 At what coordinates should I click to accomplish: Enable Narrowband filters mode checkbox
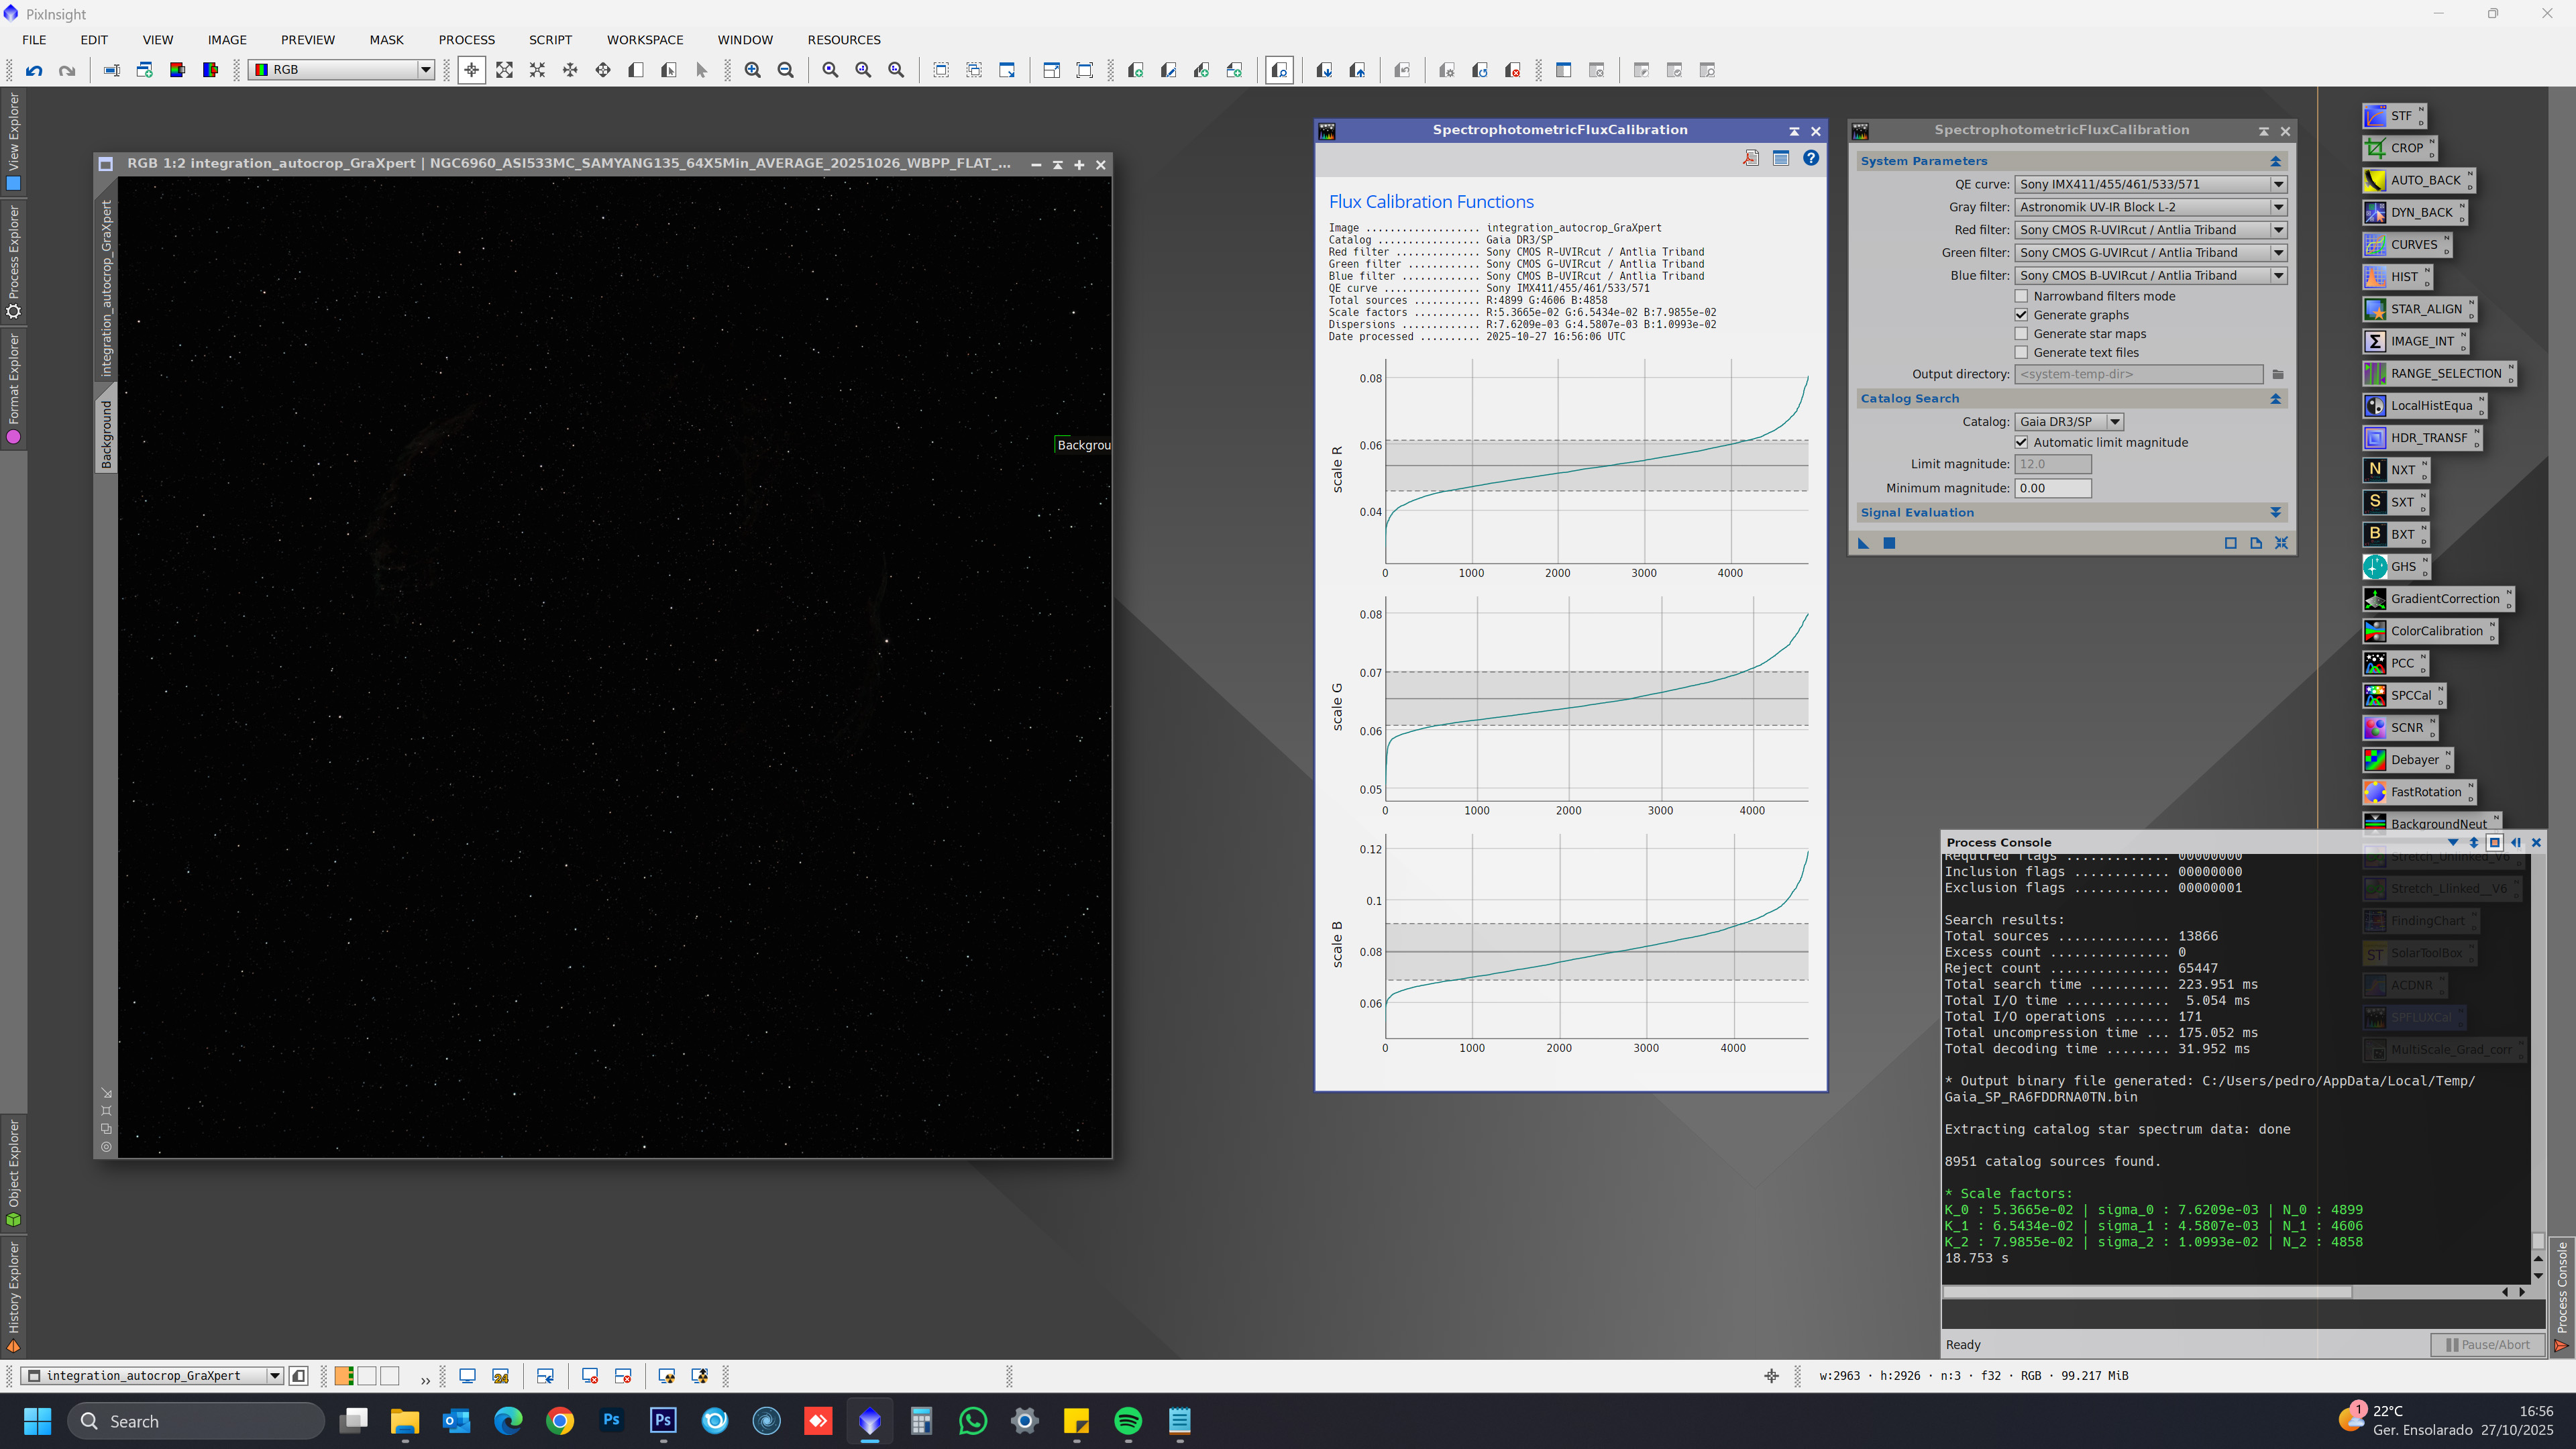(x=2021, y=296)
